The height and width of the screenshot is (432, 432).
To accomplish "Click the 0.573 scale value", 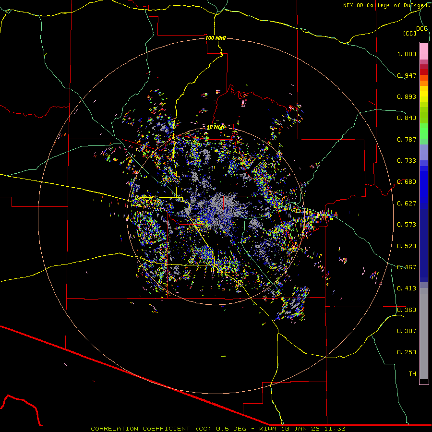I will tap(407, 225).
